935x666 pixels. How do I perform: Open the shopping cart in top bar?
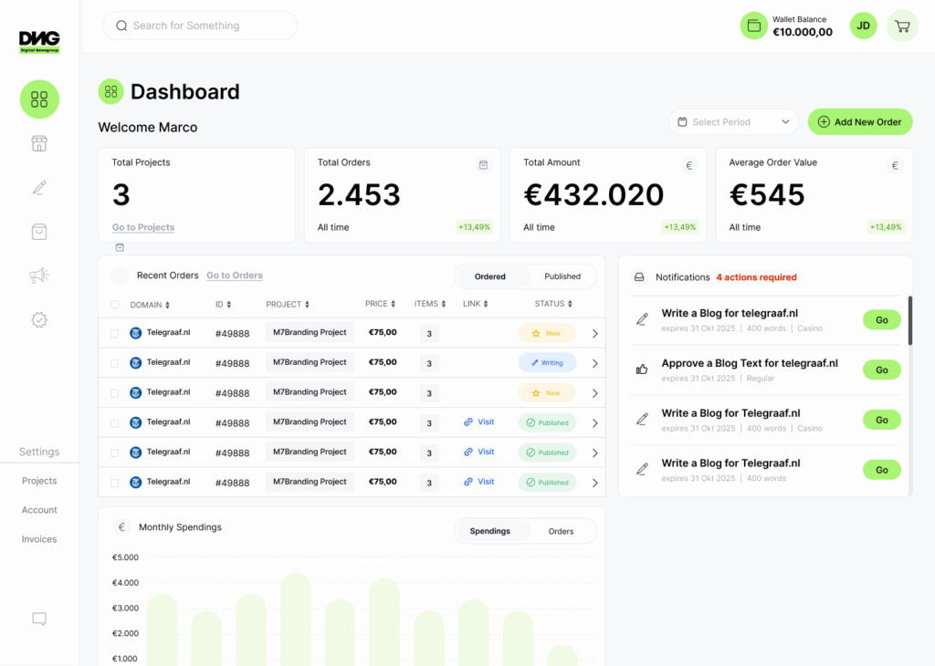[902, 26]
